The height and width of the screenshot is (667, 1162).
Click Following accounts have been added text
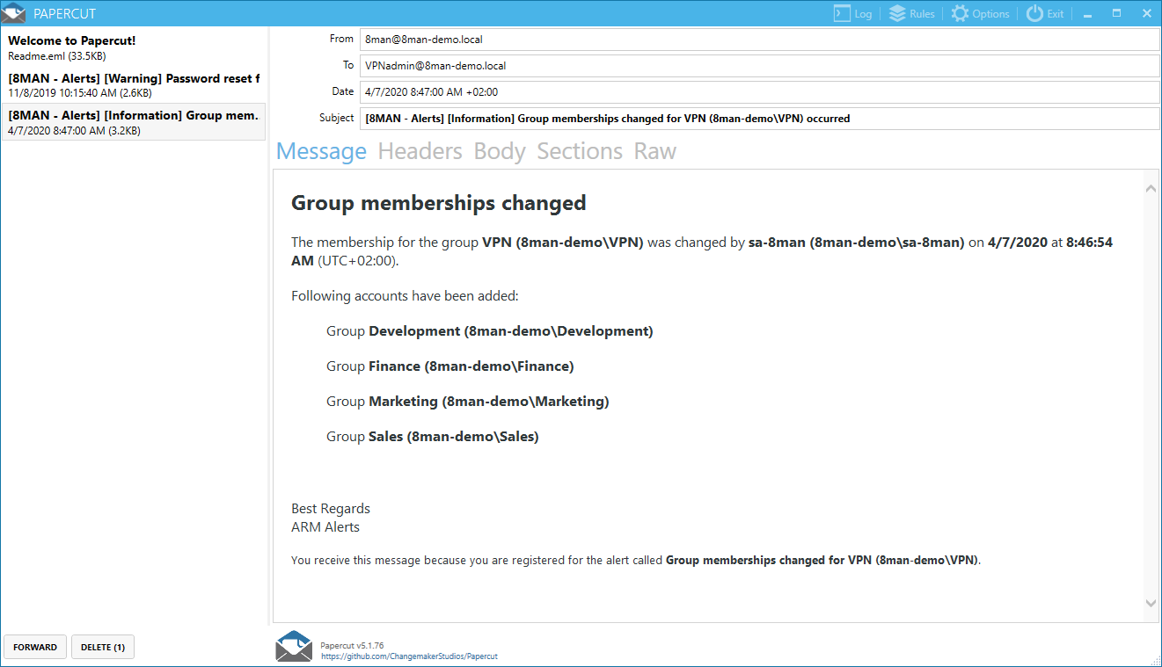(405, 296)
